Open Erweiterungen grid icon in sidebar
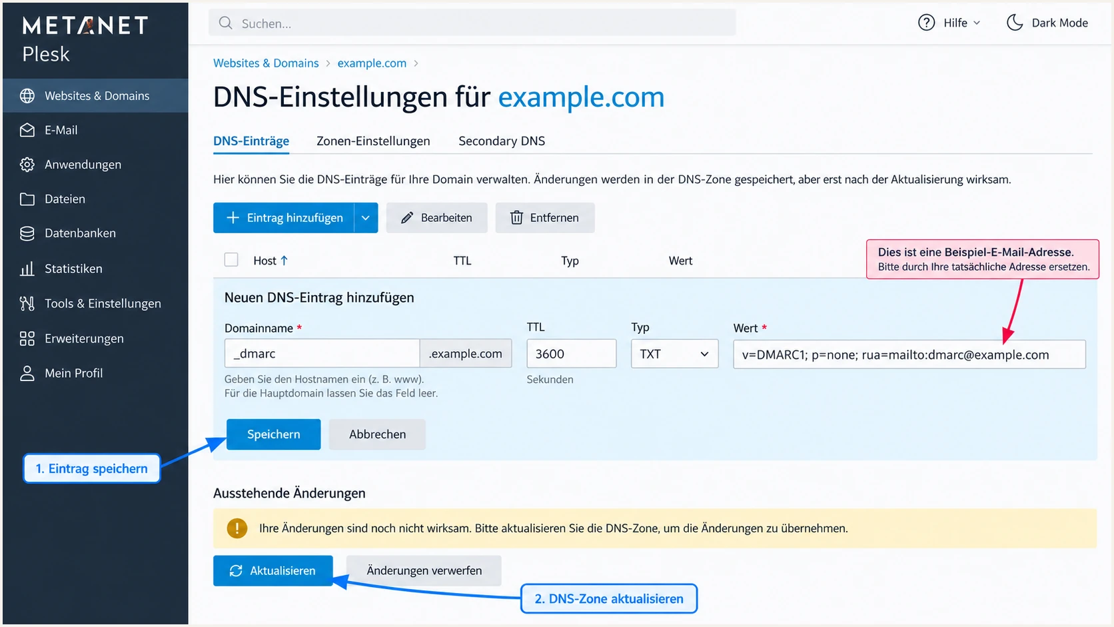The image size is (1114, 627). pos(27,338)
